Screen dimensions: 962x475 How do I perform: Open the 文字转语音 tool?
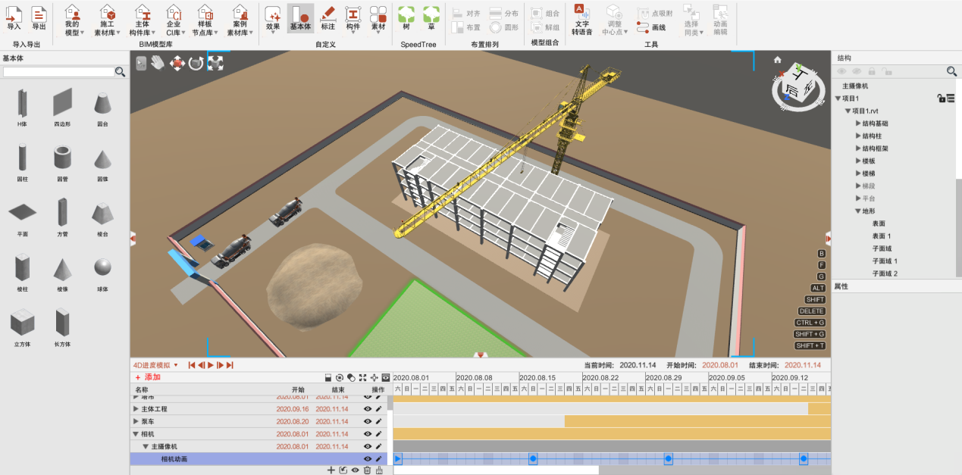coord(581,19)
